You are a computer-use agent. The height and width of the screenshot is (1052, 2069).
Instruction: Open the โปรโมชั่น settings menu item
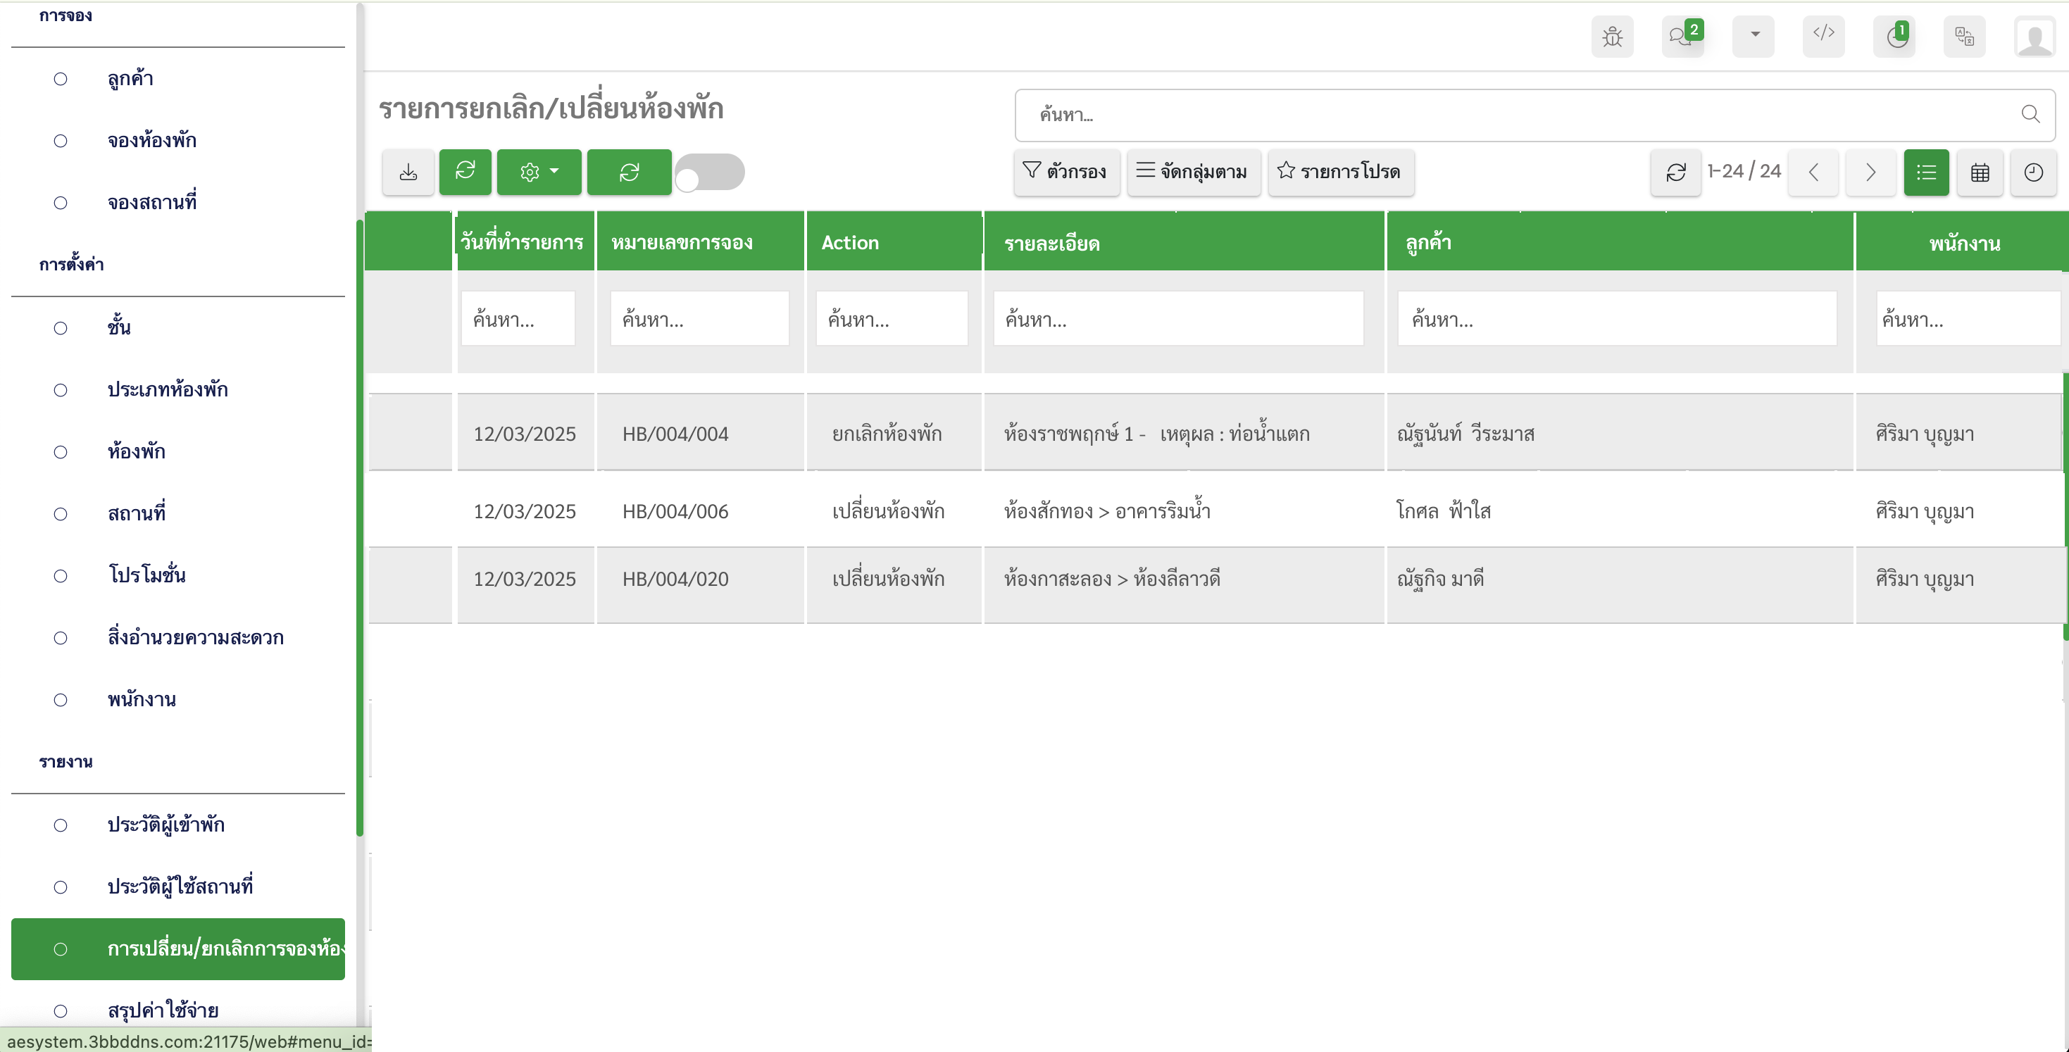[146, 575]
